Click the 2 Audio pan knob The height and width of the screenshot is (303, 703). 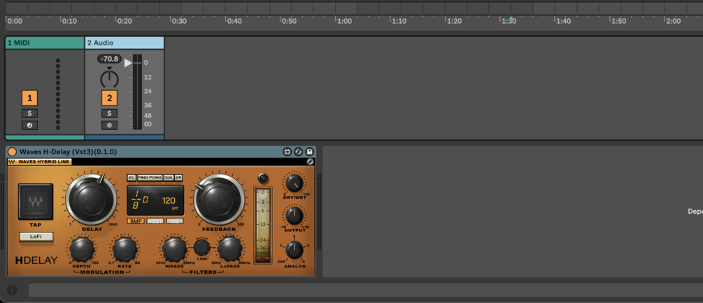(109, 79)
